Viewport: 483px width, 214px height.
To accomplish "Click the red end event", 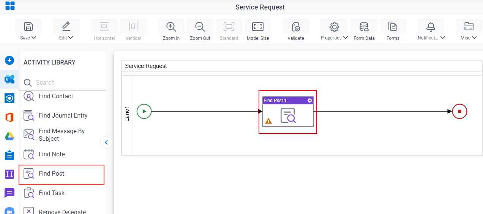I will tap(459, 111).
